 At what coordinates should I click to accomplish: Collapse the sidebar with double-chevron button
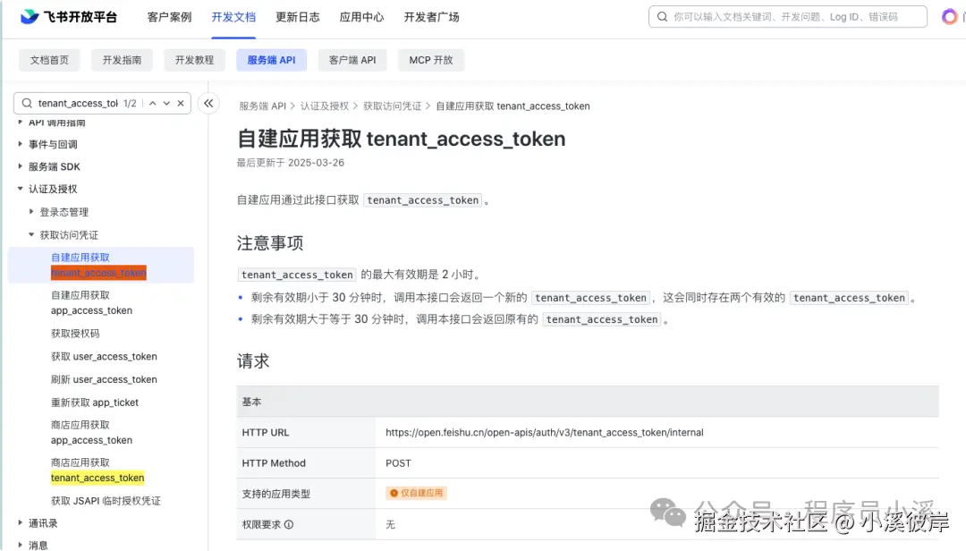[x=208, y=103]
